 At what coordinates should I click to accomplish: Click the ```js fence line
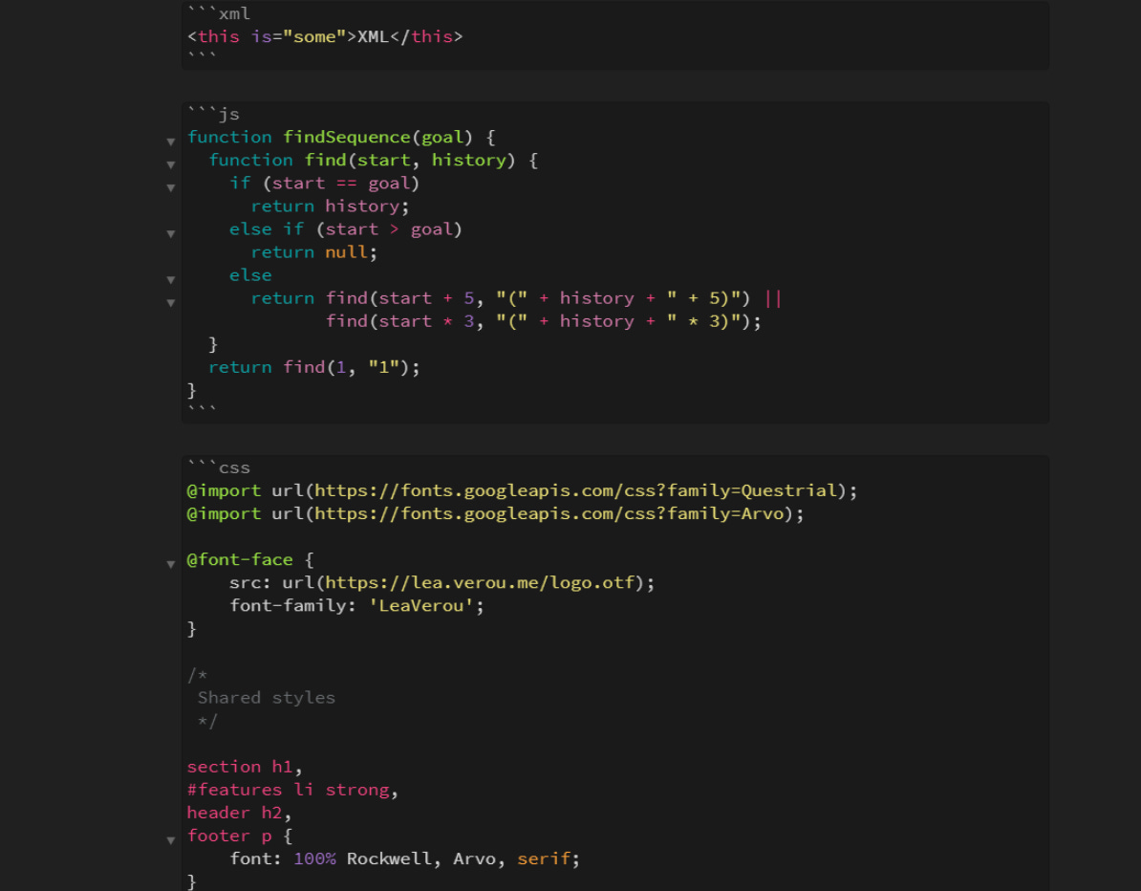point(214,115)
